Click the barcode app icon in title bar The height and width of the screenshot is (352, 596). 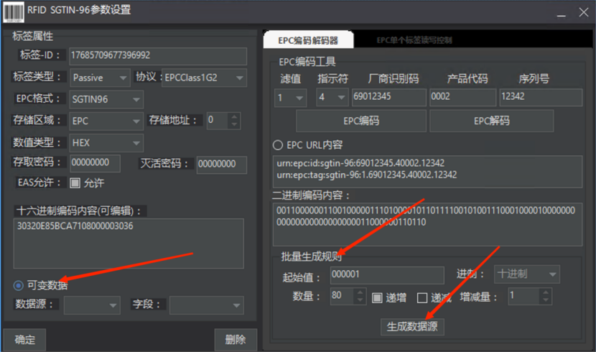pos(14,11)
